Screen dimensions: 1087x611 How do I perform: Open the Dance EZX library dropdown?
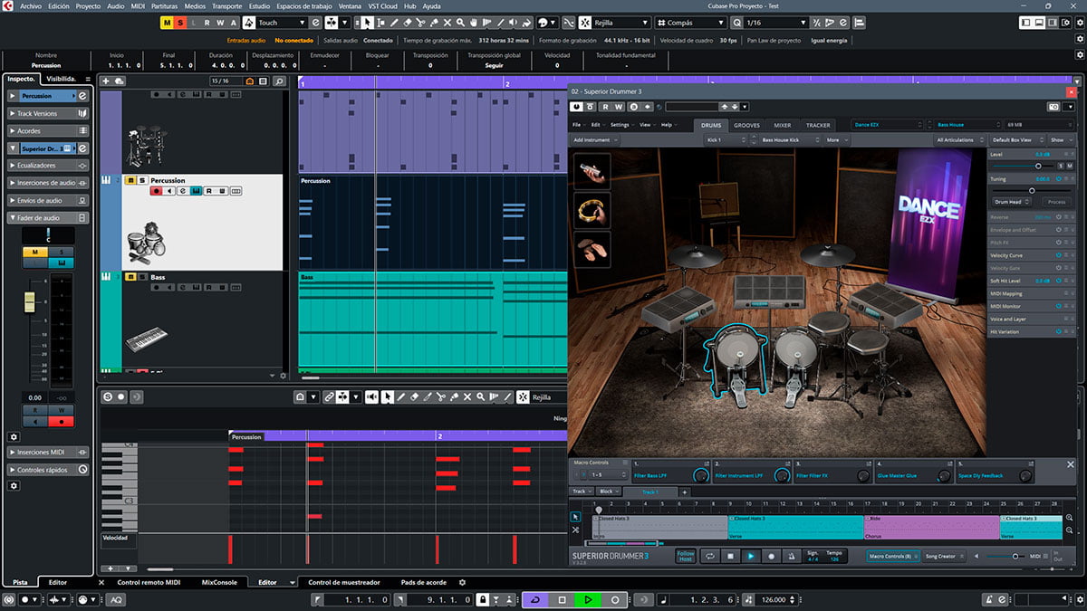pos(889,124)
